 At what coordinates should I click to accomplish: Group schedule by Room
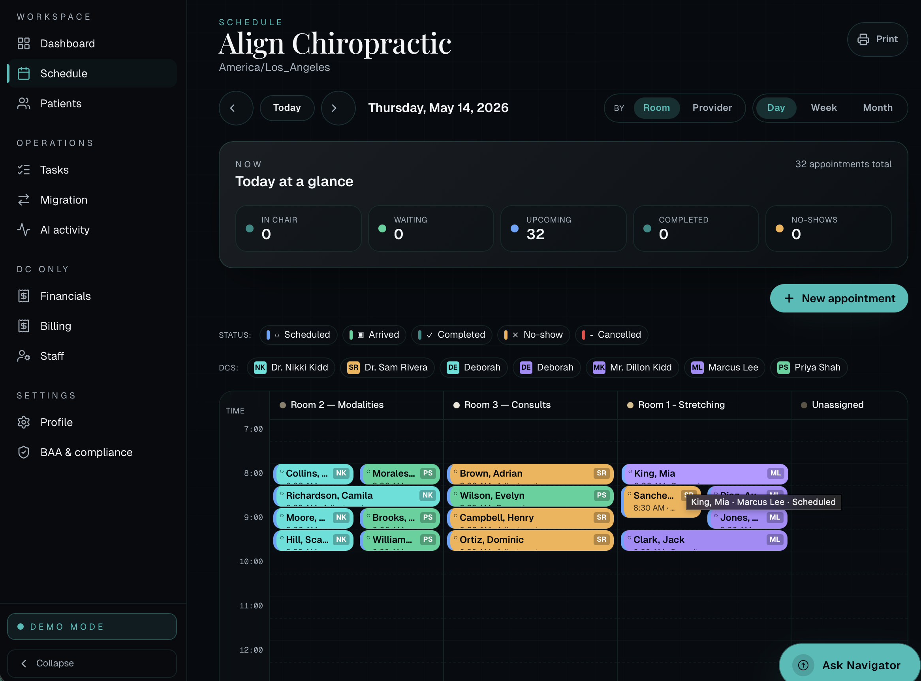656,108
